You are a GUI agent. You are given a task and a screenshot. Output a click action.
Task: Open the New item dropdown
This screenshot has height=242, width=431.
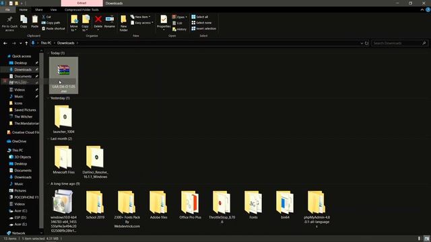(141, 17)
